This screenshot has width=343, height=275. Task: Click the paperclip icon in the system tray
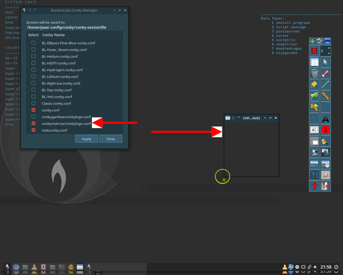(309, 267)
